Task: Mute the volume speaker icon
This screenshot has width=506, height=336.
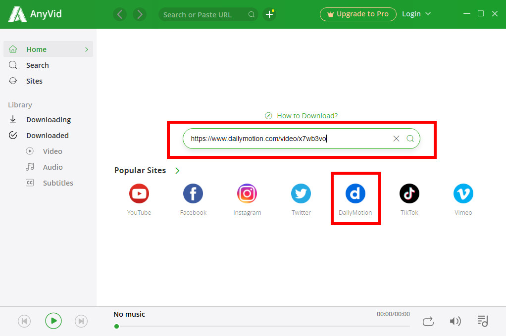Action: (455, 321)
